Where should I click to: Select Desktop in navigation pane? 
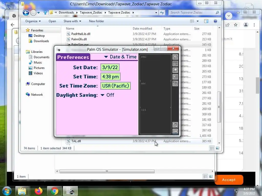tap(39, 36)
